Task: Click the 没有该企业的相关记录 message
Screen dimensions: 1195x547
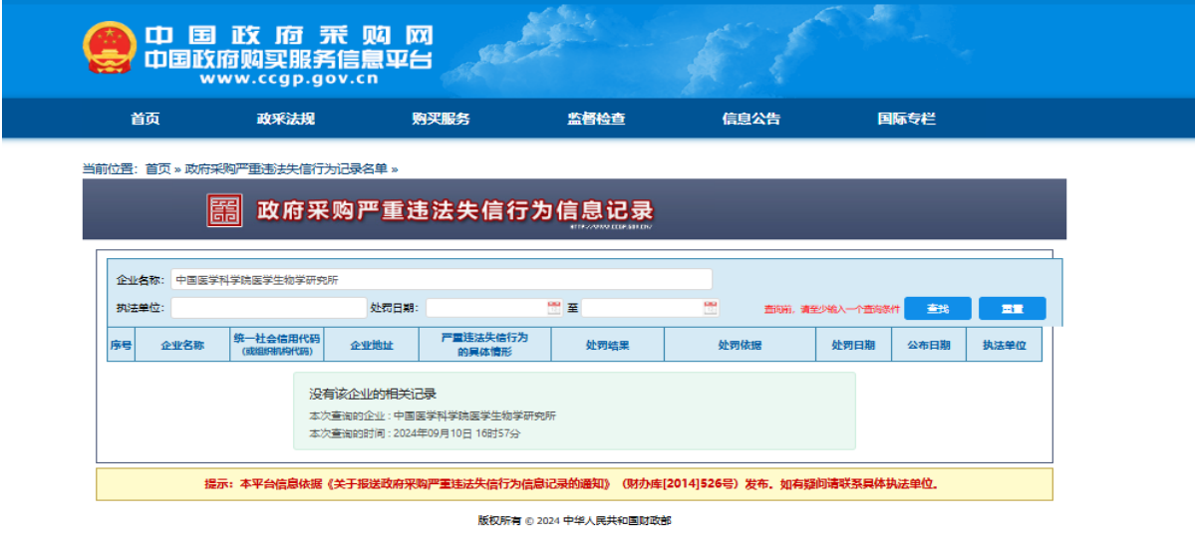Action: click(x=373, y=394)
